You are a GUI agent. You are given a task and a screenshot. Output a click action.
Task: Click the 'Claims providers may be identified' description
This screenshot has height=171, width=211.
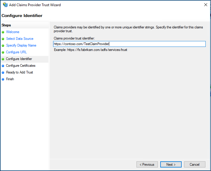point(128,29)
